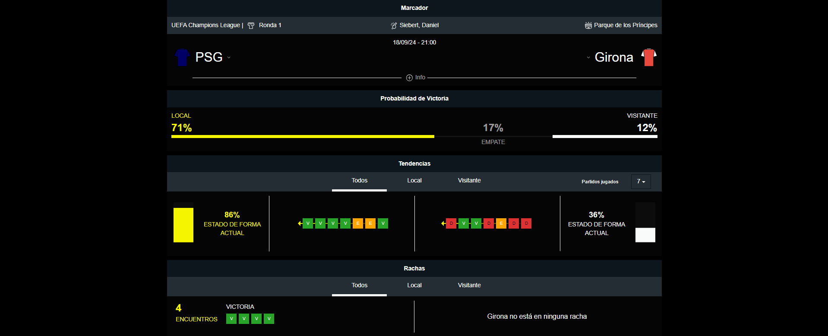
Task: Click the yellow PSG form level bar
Action: click(x=183, y=225)
